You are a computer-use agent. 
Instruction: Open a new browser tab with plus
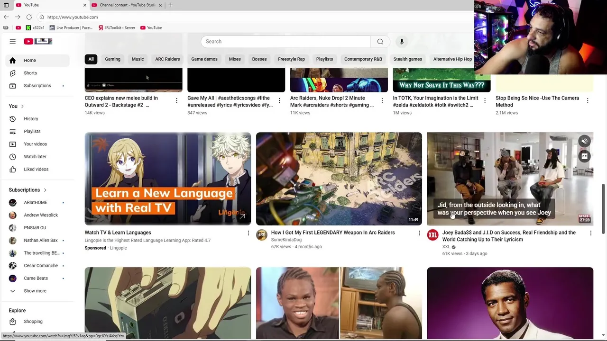(x=171, y=5)
